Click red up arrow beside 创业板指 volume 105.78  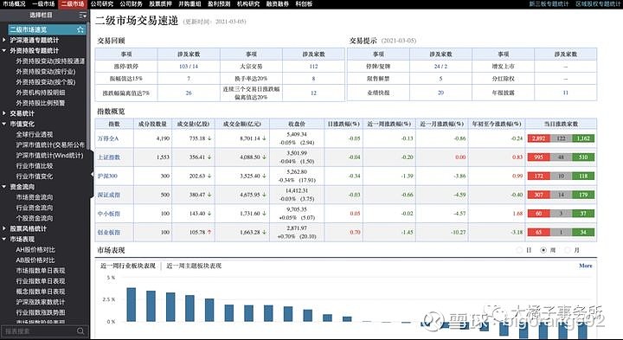point(209,232)
